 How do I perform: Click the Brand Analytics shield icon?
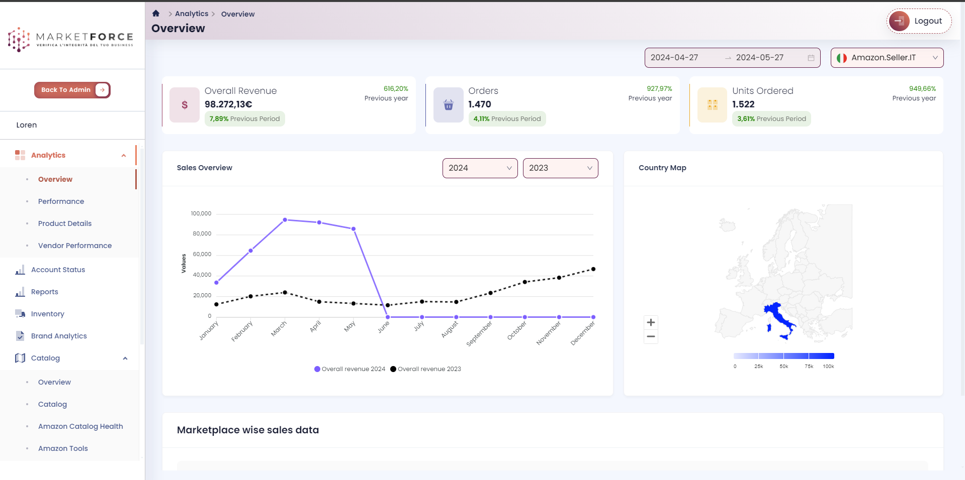click(x=20, y=336)
